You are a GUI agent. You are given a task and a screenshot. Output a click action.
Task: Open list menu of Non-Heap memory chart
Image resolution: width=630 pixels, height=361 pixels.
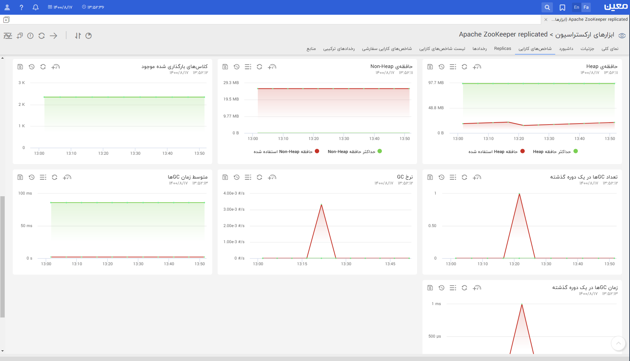click(x=248, y=67)
